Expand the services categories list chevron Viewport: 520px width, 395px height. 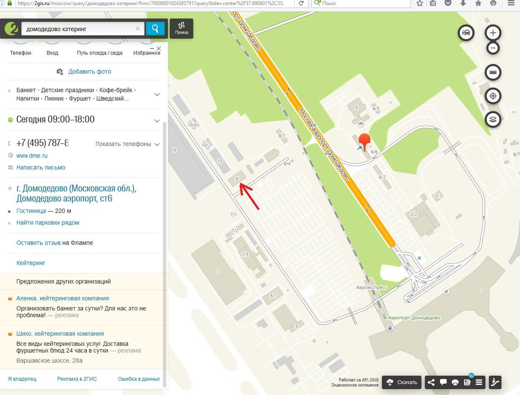tap(157, 94)
